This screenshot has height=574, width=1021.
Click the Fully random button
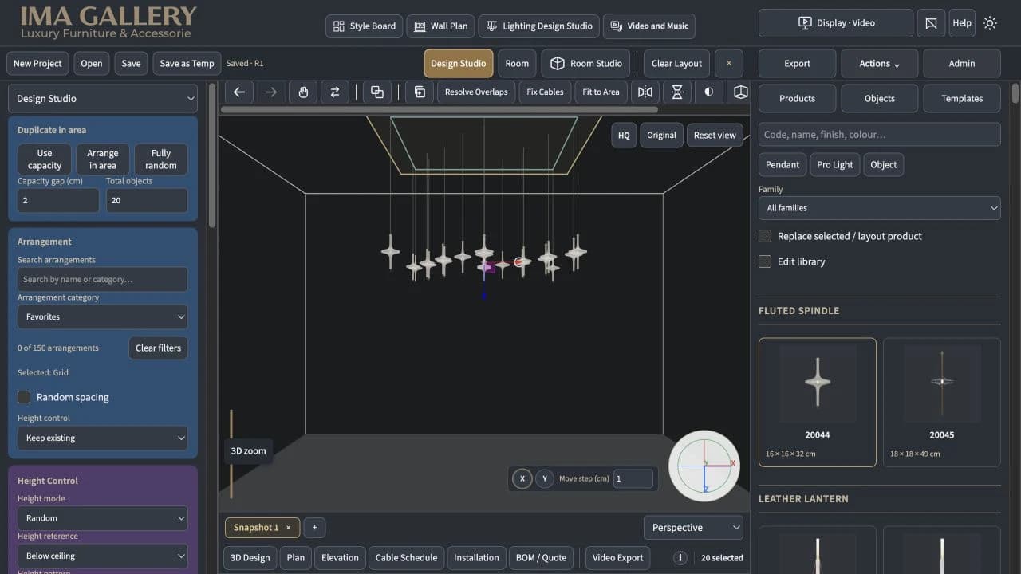pyautogui.click(x=161, y=159)
